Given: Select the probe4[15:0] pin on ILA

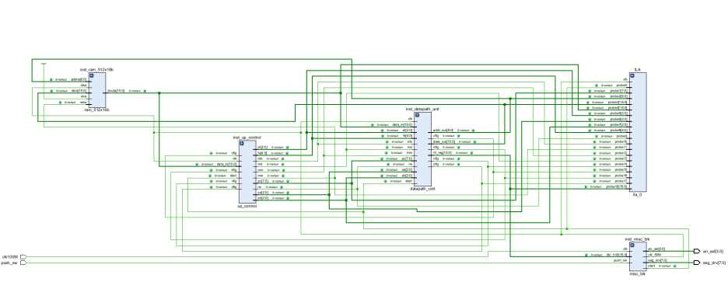Looking at the screenshot, I should [618, 108].
